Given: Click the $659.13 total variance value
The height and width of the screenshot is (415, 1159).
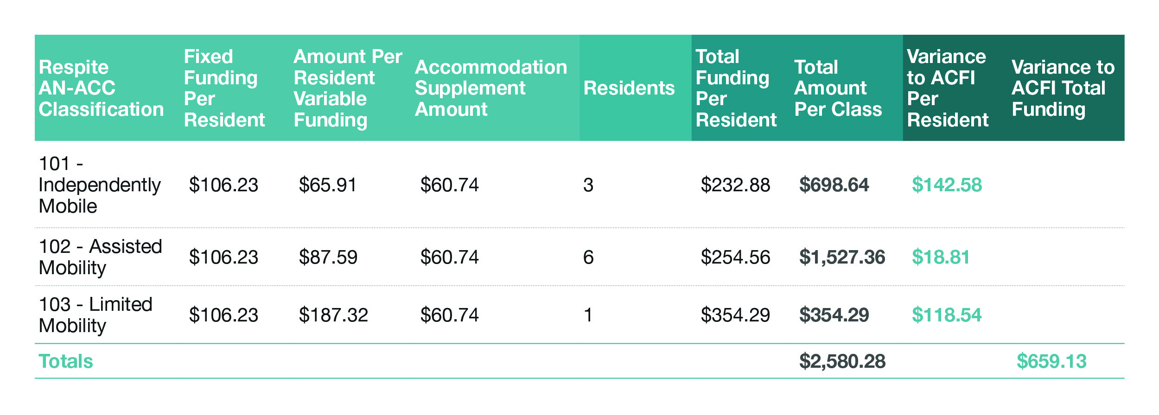Looking at the screenshot, I should pyautogui.click(x=1051, y=361).
